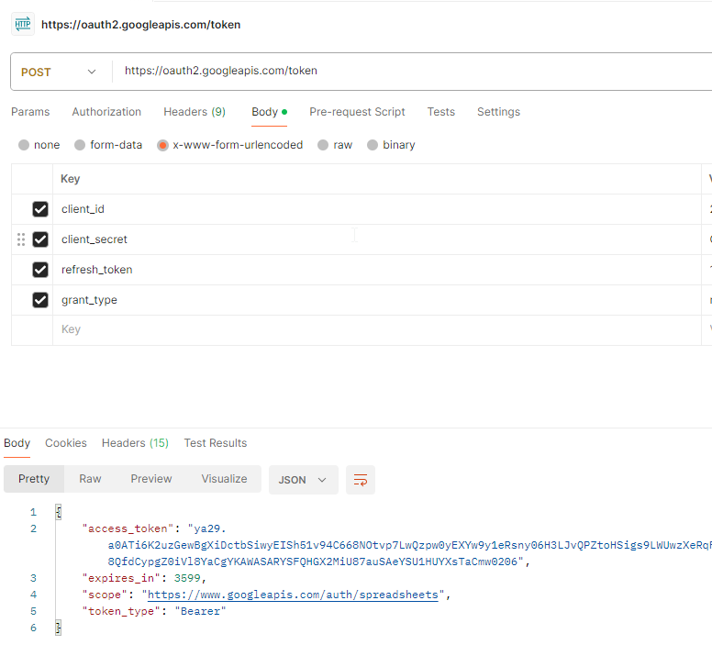This screenshot has width=712, height=645.
Task: Click the wrap lines icon in response toolbar
Action: point(361,480)
